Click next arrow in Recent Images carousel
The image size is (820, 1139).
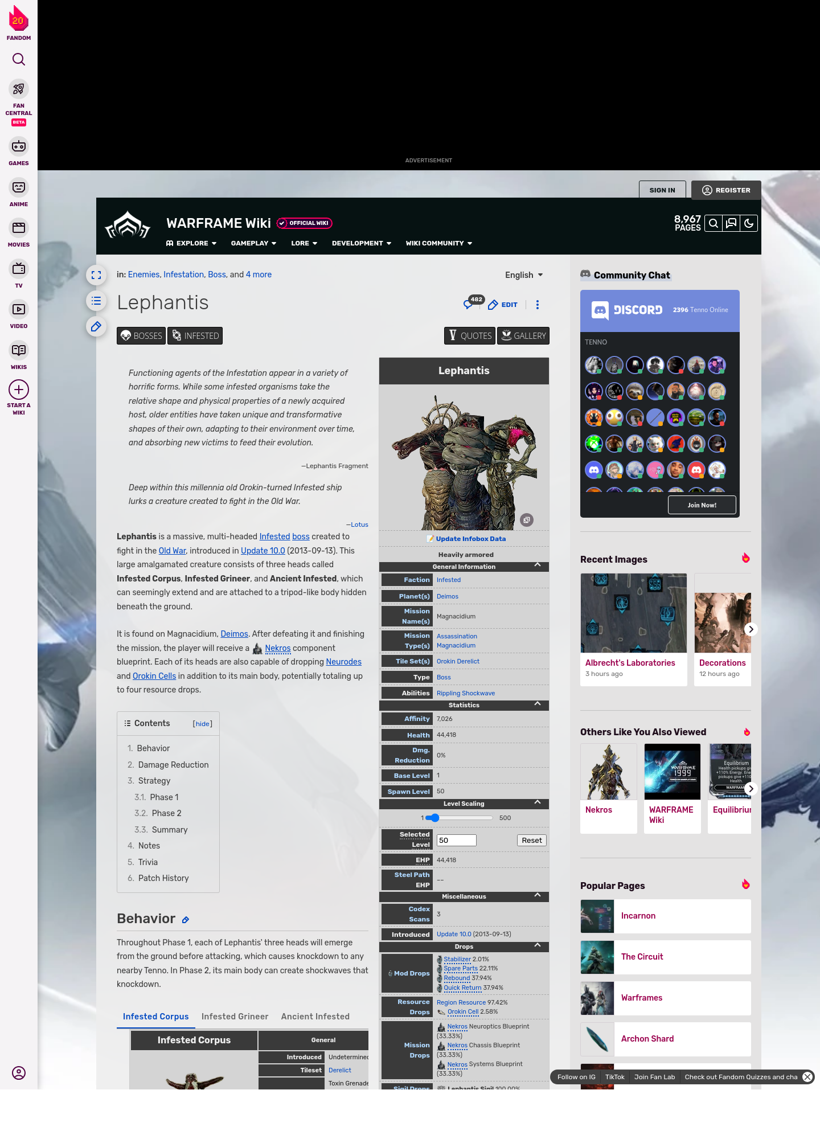[751, 629]
